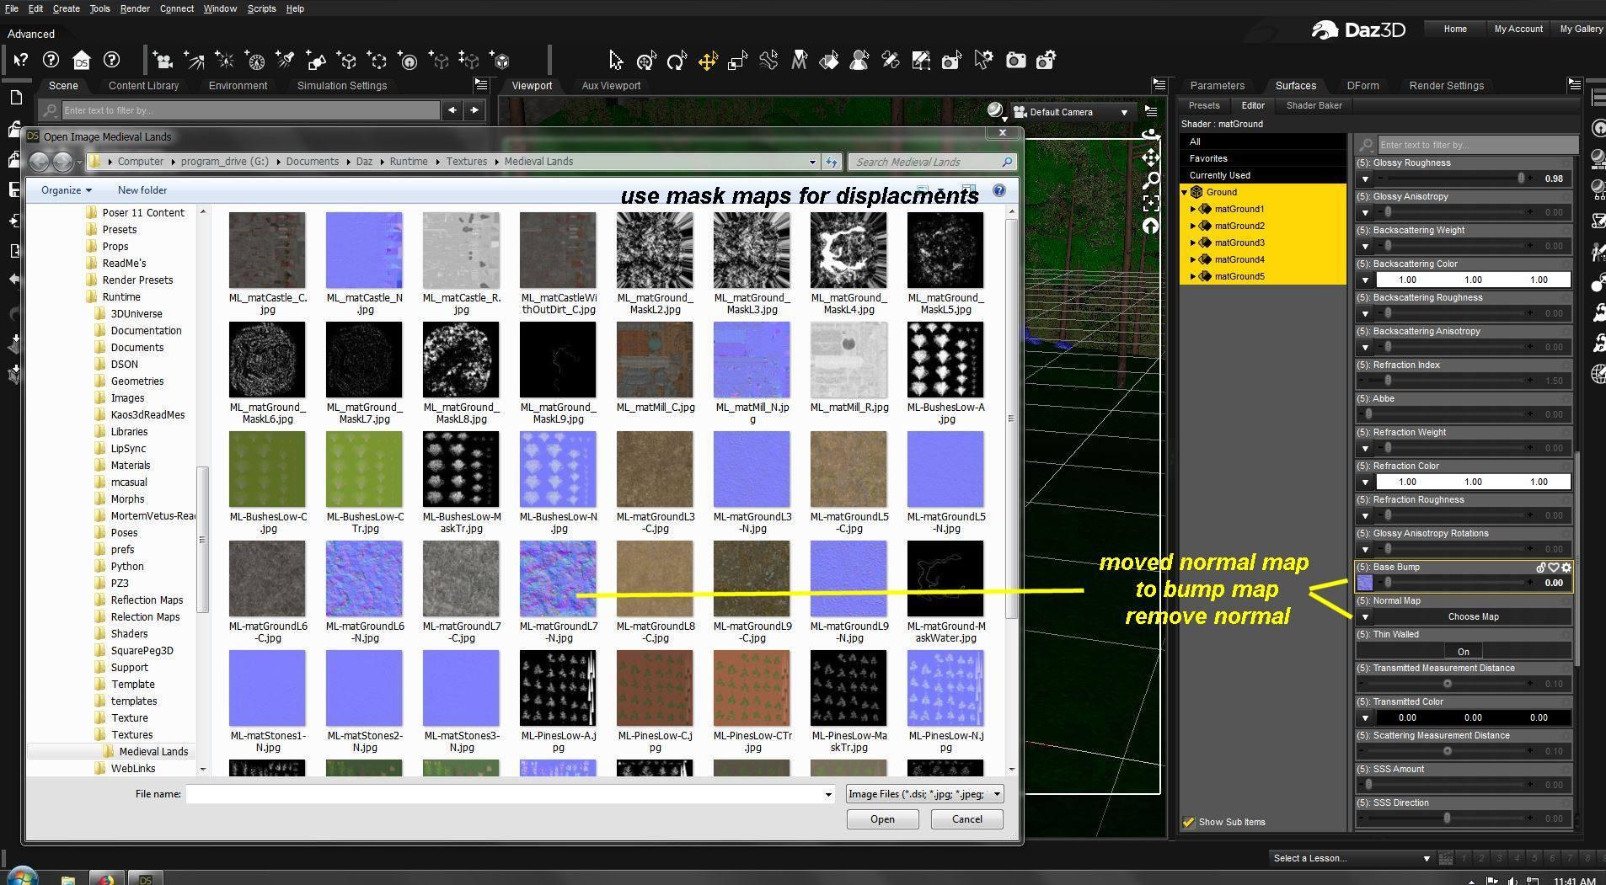Image resolution: width=1606 pixels, height=885 pixels.
Task: Uncheck the Show Sub Items checkbox
Action: (1189, 822)
